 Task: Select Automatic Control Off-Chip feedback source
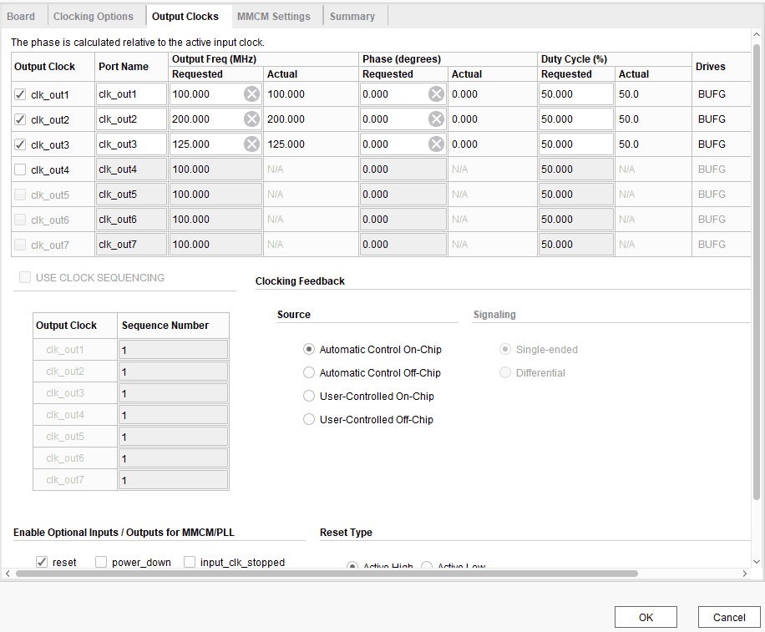coord(309,373)
